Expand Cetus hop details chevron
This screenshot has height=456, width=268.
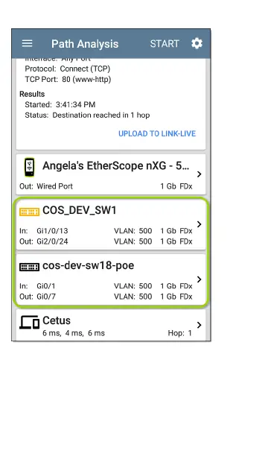click(x=199, y=325)
